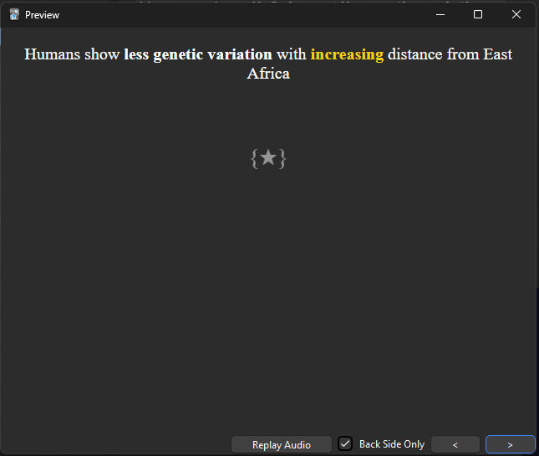Image resolution: width=539 pixels, height=456 pixels.
Task: Click the bold word less
Action: click(x=136, y=54)
